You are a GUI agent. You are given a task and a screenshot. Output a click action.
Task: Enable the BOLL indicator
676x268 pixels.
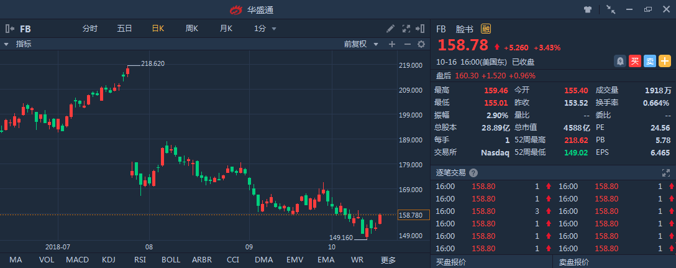171,260
